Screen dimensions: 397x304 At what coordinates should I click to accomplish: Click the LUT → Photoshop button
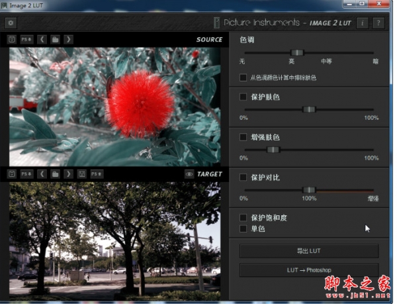click(x=308, y=270)
